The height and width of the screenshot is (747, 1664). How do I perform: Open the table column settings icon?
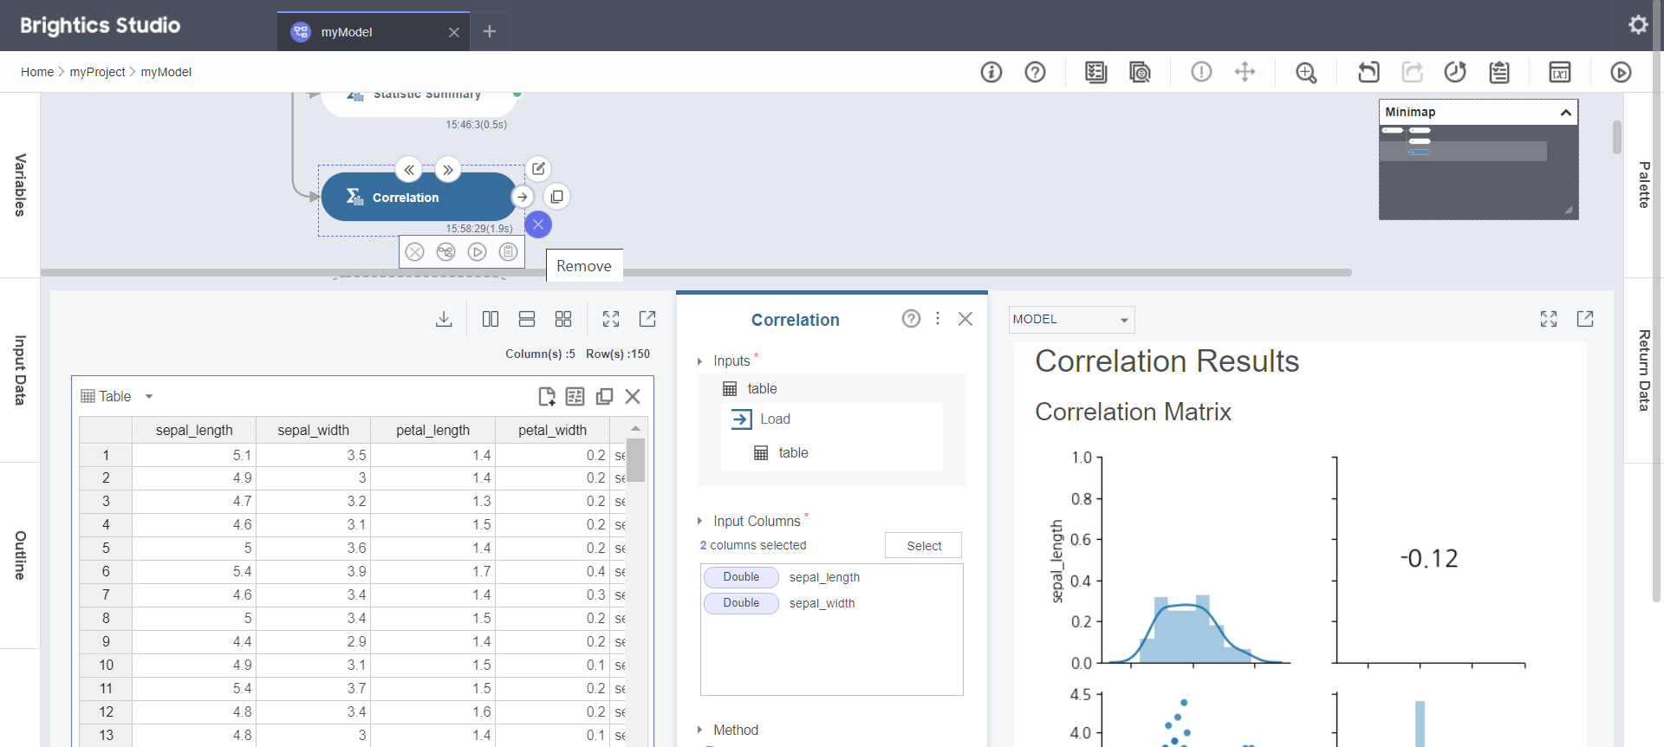(575, 396)
